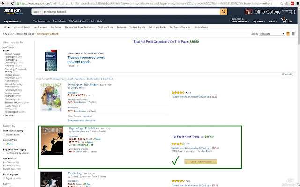This screenshot has width=300, height=187.
Task: Tick the English book language checkbox
Action: (4, 178)
